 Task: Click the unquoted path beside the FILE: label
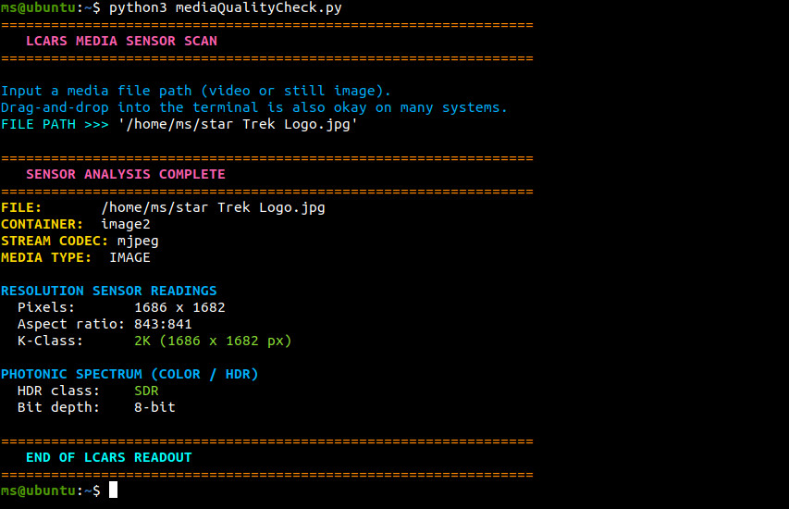tap(213, 207)
